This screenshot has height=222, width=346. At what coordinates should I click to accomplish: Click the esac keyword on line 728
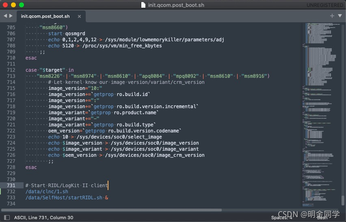31,167
